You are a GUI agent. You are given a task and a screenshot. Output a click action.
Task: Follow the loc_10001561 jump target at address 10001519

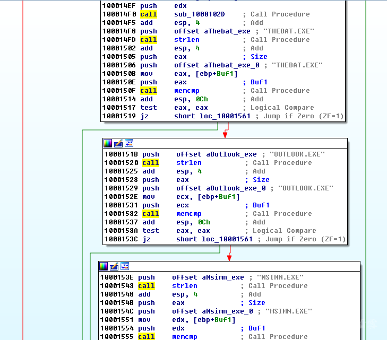[x=225, y=116]
